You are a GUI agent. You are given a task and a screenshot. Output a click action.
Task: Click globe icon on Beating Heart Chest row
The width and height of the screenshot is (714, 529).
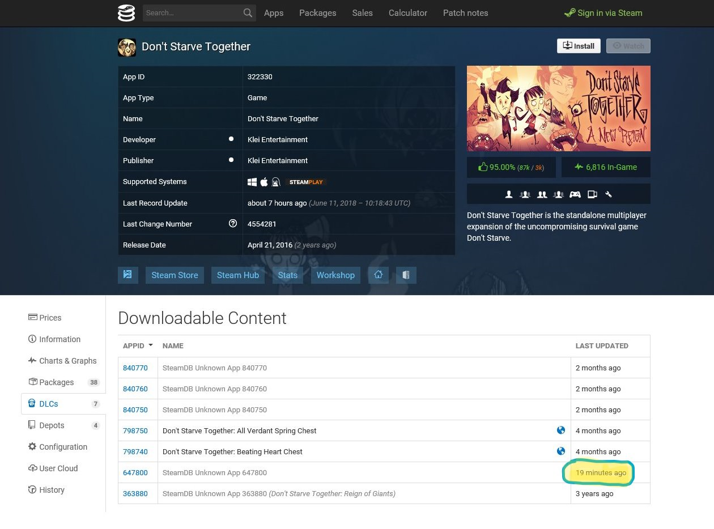560,451
